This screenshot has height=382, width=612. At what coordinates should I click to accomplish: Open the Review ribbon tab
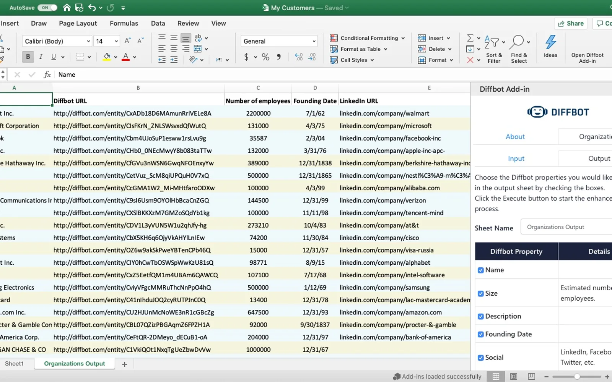tap(188, 23)
